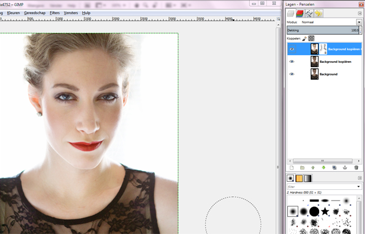This screenshot has width=365, height=234.
Task: Close the GIMP image window
Action: click(x=274, y=4)
